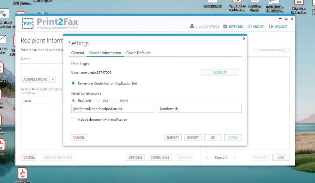Click CANCEL in the Settings dialog
The height and width of the screenshot is (183, 315).
[79, 138]
